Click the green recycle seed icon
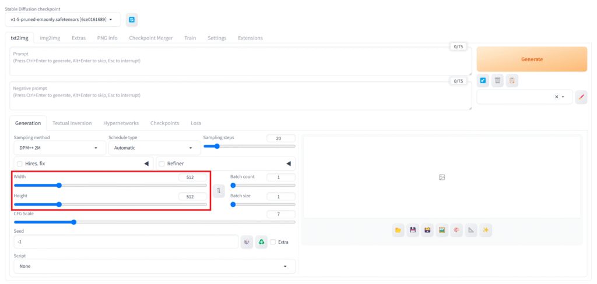 262,242
